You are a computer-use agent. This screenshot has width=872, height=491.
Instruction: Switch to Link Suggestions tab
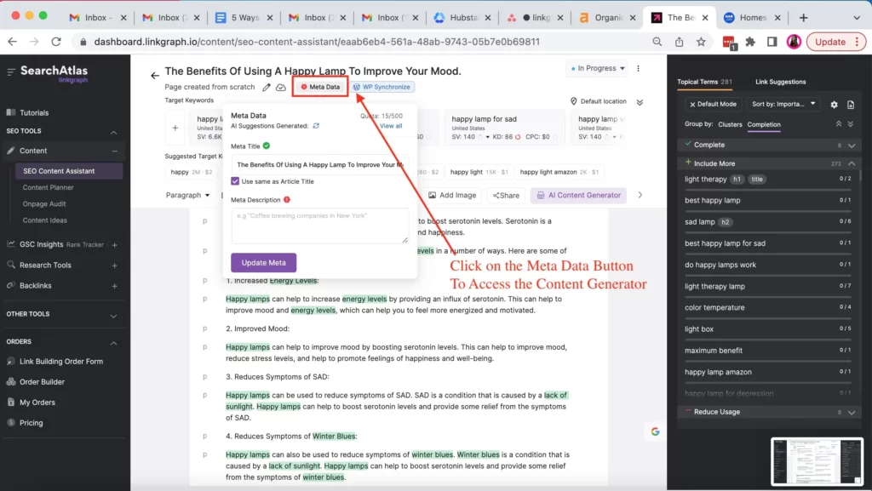(x=780, y=82)
